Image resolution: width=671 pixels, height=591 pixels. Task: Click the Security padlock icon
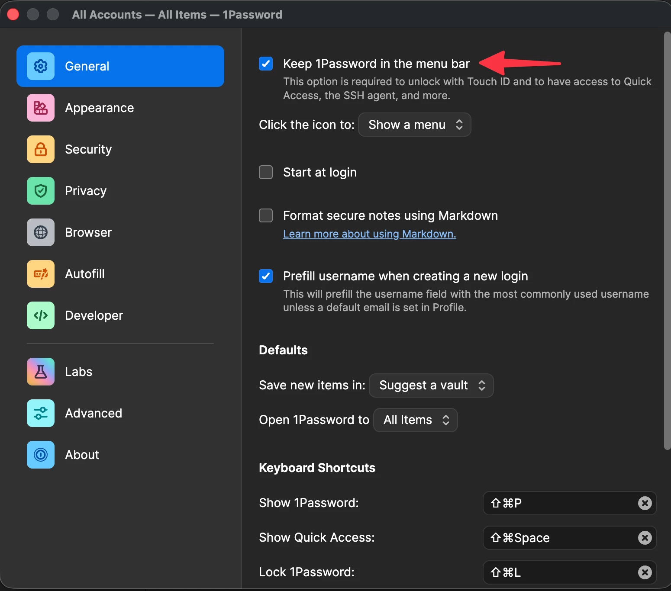click(x=41, y=149)
